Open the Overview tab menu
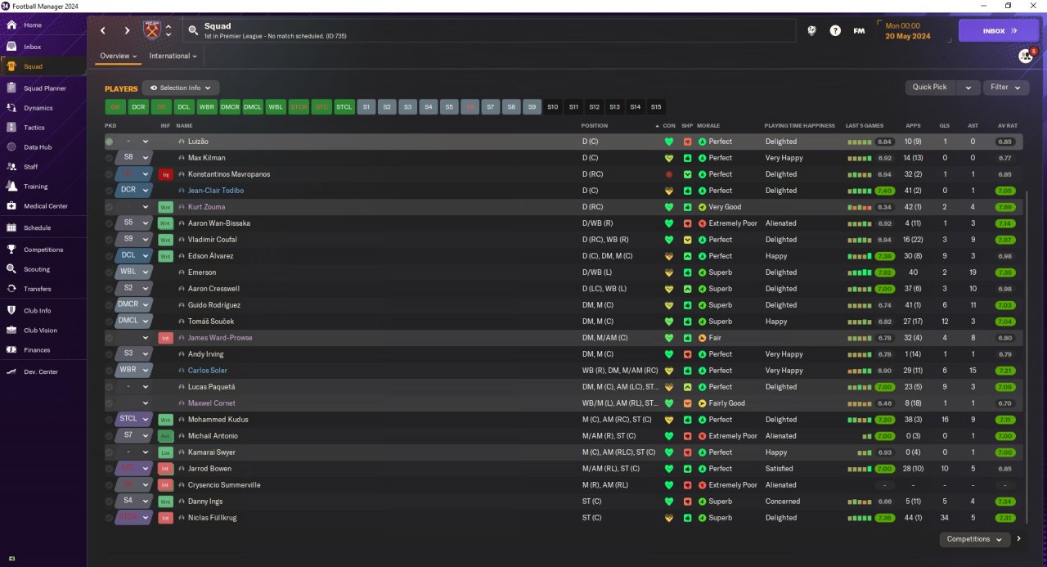1047x567 pixels. (118, 56)
